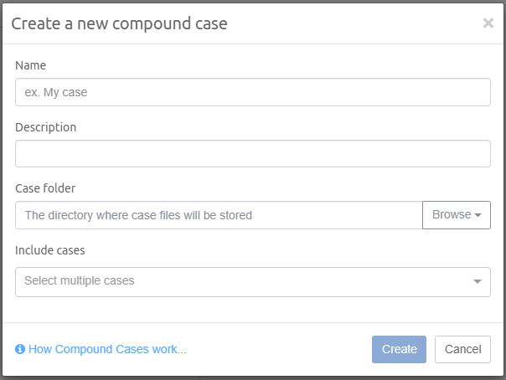The width and height of the screenshot is (506, 380).
Task: Click the info icon beside Compound Cases link
Action: pos(20,349)
